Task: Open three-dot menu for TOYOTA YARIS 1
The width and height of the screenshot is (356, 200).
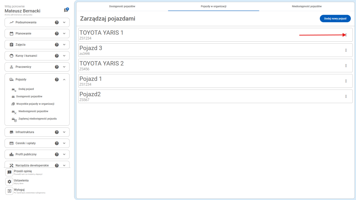Action: 346,35
